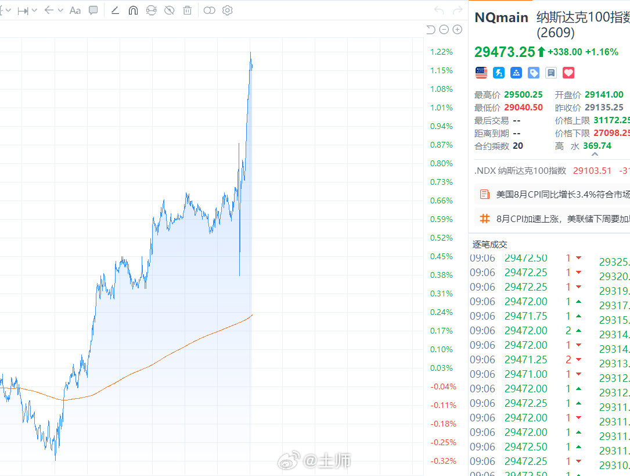This screenshot has height=476, width=630.
Task: Click the blue lightning quick-trade icon
Action: (499, 73)
